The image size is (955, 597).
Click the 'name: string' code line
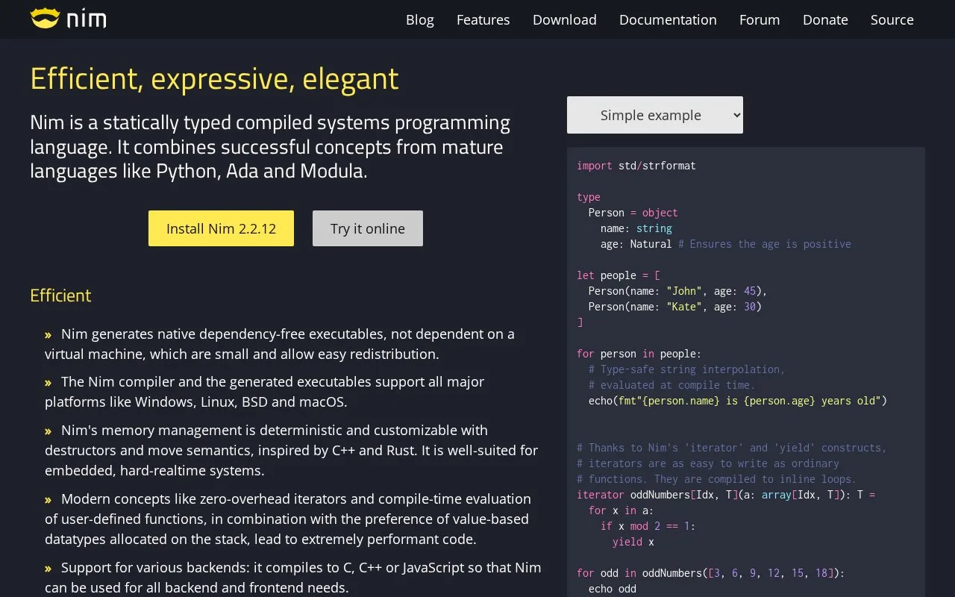click(x=636, y=228)
